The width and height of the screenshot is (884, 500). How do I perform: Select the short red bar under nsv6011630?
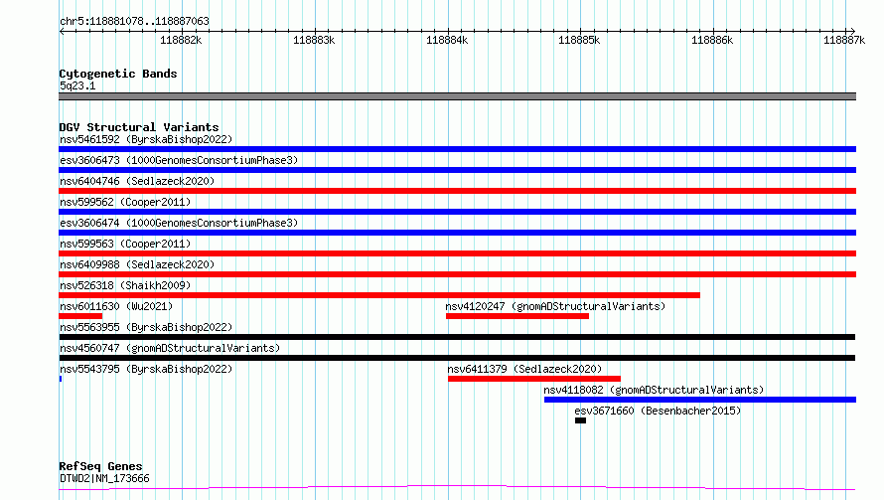click(80, 316)
